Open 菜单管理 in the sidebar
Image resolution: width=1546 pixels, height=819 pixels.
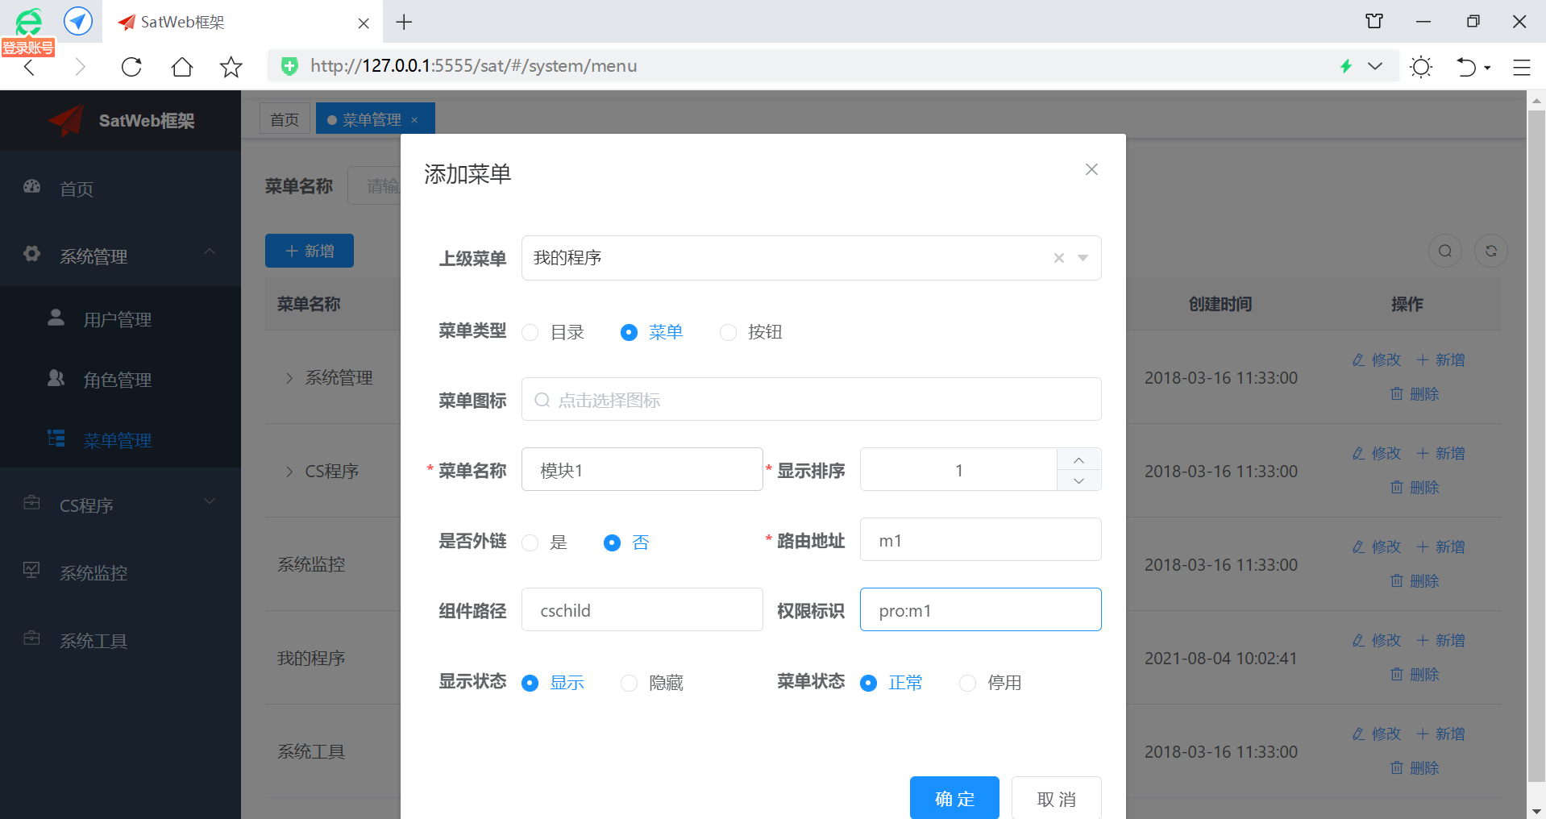[120, 440]
